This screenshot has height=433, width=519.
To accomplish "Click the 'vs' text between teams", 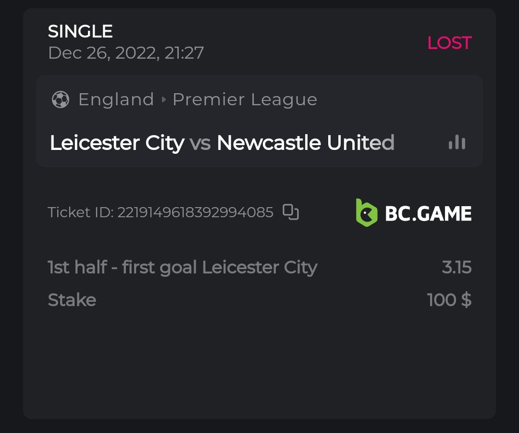I will (200, 143).
